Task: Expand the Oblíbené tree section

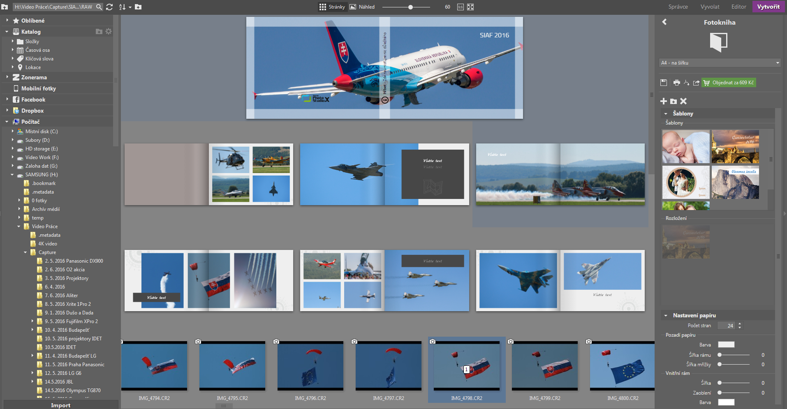Action: coord(7,20)
